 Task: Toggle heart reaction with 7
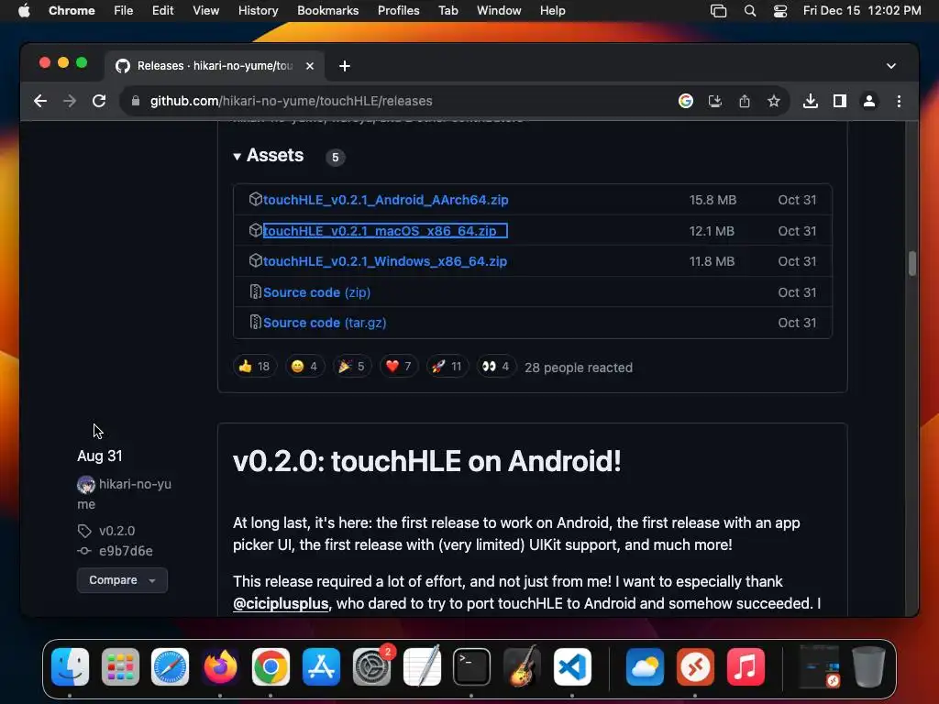[399, 367]
